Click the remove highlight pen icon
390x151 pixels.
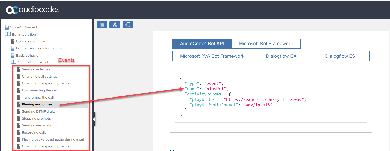[115, 25]
